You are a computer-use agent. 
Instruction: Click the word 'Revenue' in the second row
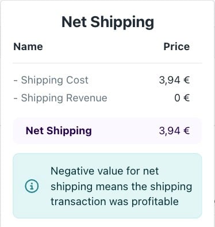pos(87,98)
